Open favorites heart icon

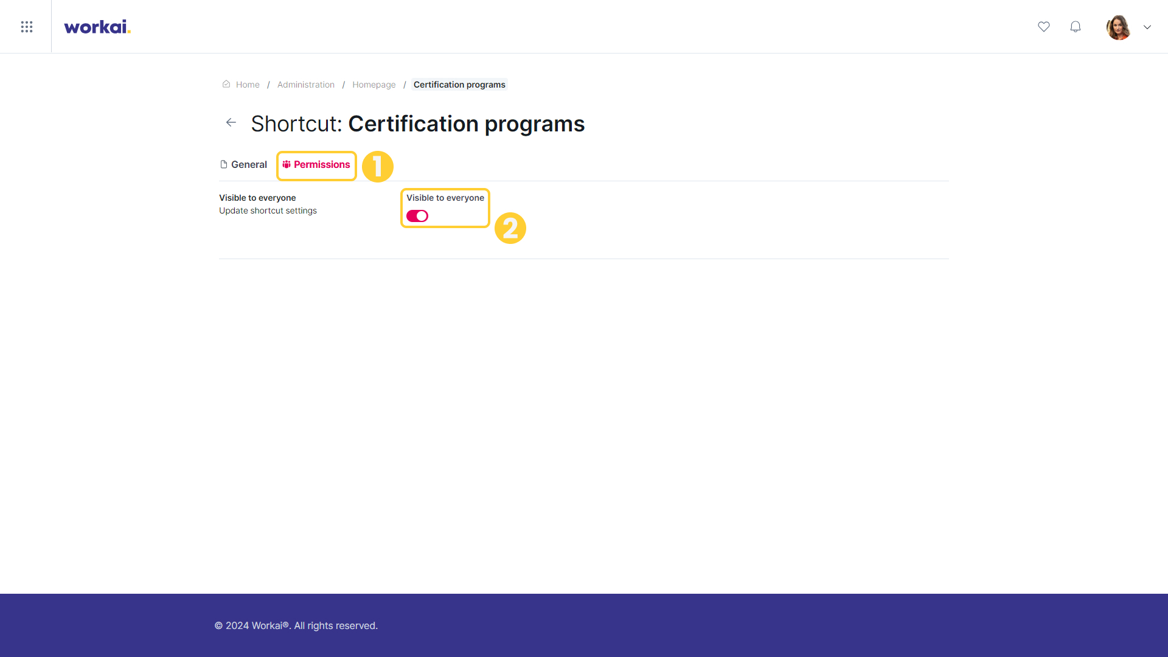[1044, 27]
